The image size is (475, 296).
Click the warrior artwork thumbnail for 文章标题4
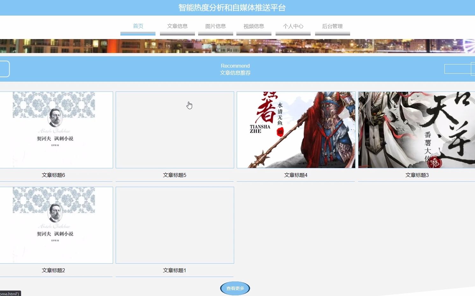click(296, 130)
